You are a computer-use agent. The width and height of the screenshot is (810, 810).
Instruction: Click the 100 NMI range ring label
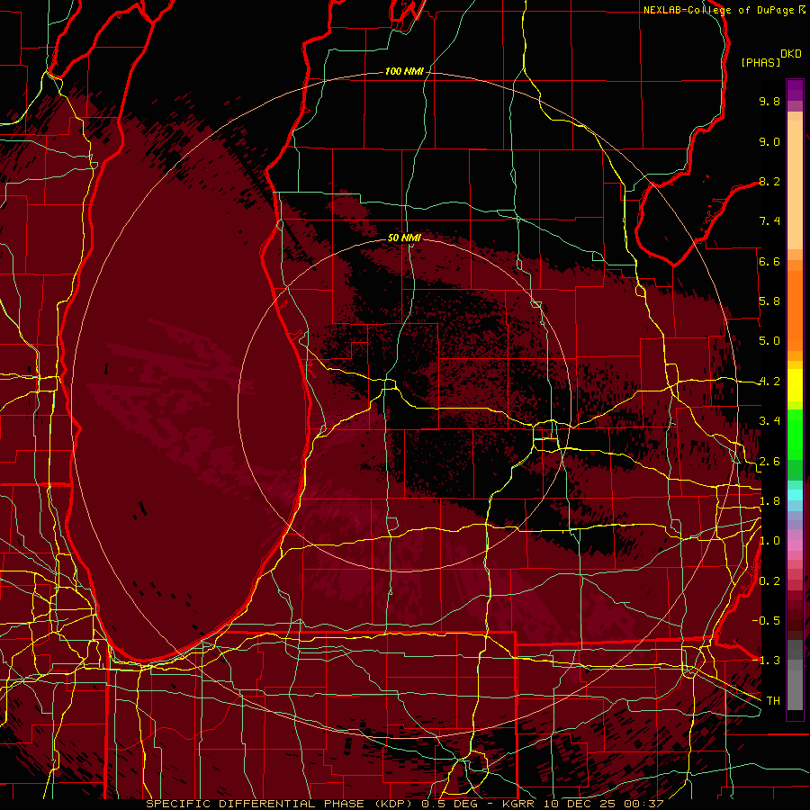coord(404,71)
